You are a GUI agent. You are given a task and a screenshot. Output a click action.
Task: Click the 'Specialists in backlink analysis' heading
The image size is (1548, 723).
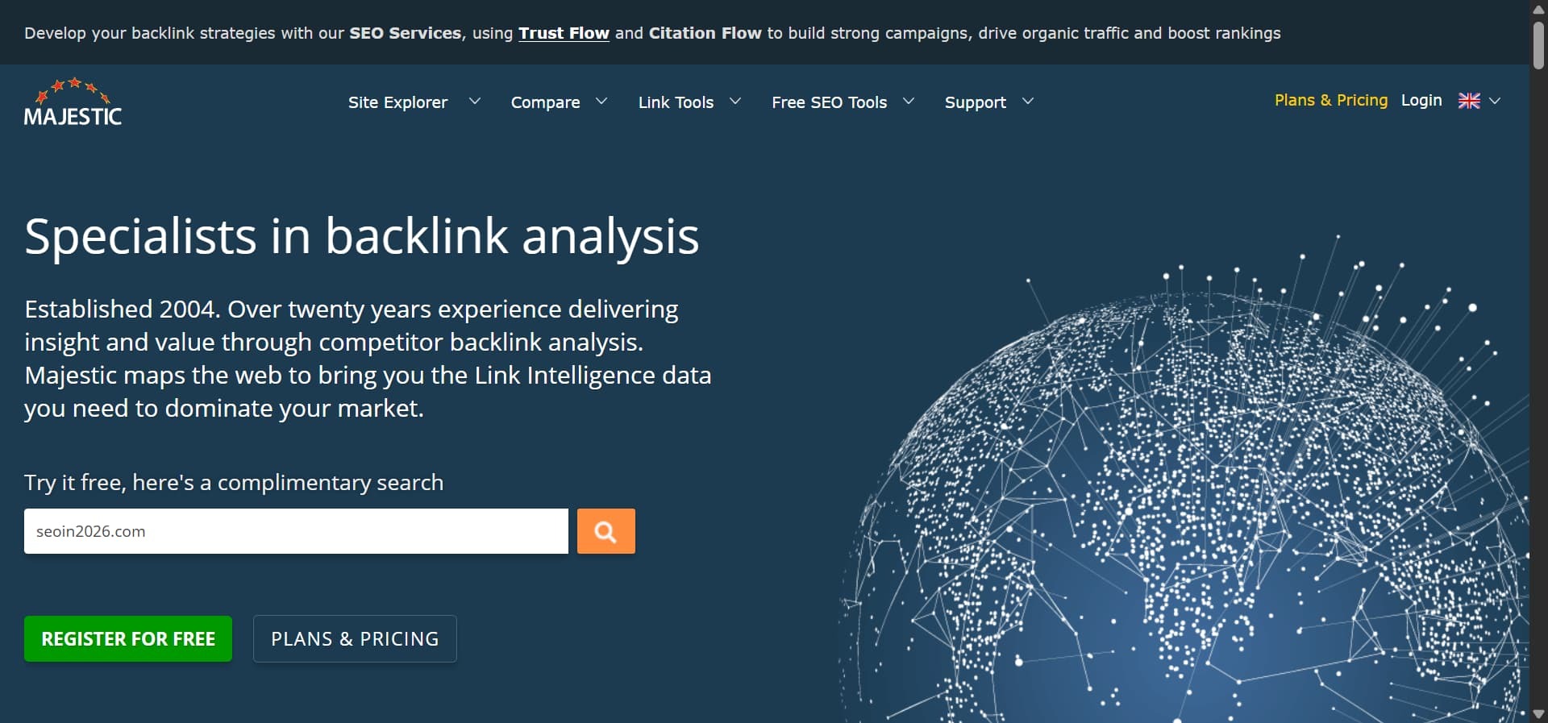pyautogui.click(x=362, y=237)
